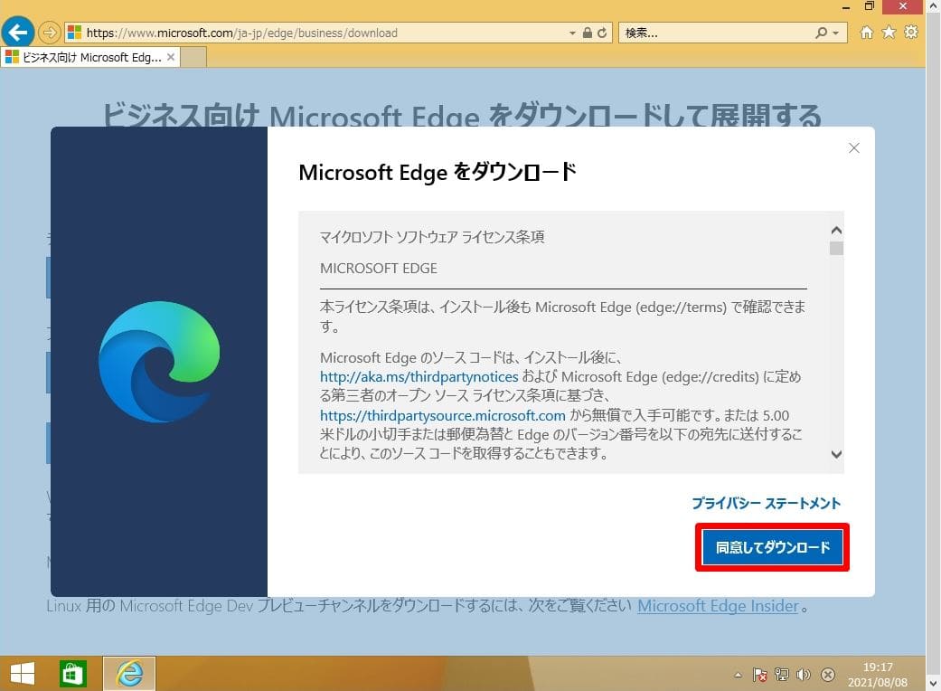Open favorites with the star icon
The height and width of the screenshot is (691, 941).
(x=889, y=33)
